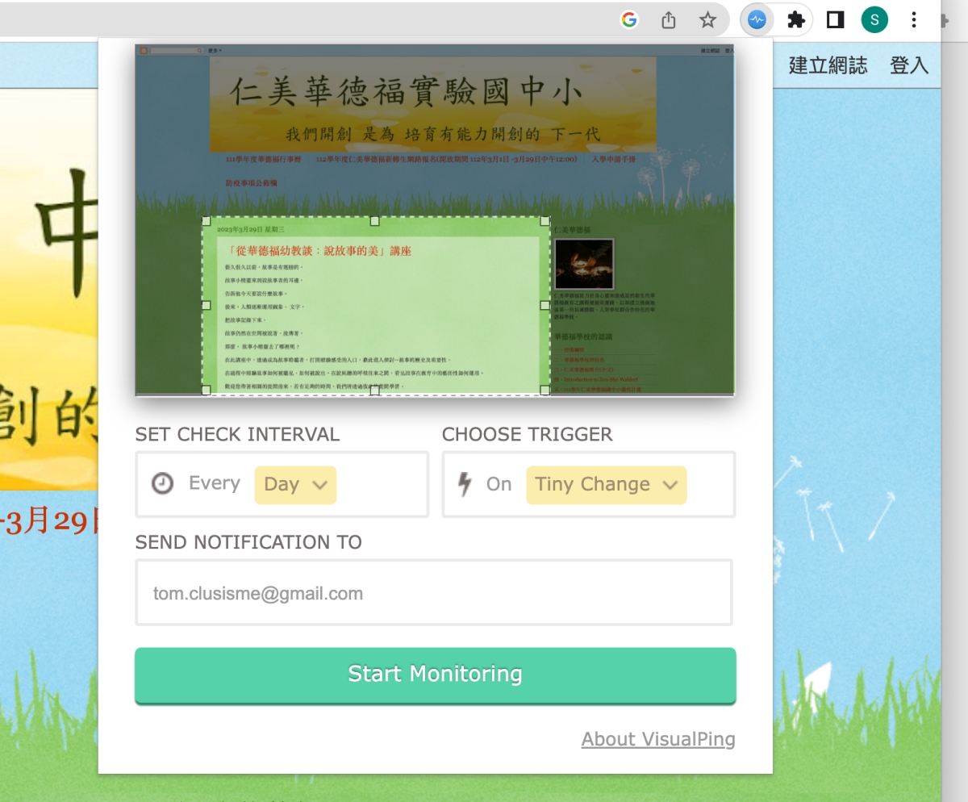968x802 pixels.
Task: Click the notification email input field
Action: point(434,593)
